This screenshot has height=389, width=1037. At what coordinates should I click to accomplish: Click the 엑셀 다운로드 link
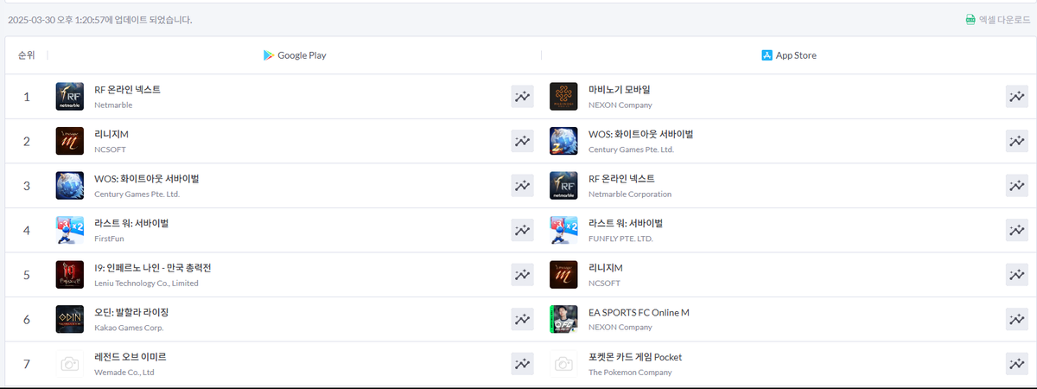(x=996, y=19)
